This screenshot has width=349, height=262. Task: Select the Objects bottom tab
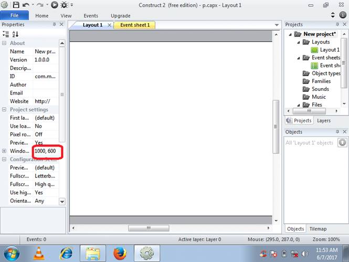[x=295, y=229]
